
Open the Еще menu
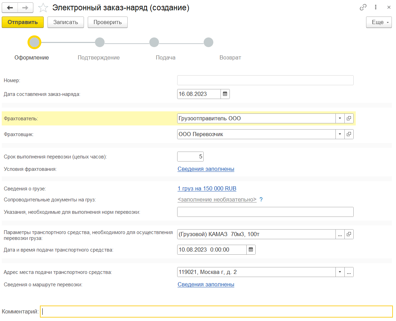click(x=379, y=22)
